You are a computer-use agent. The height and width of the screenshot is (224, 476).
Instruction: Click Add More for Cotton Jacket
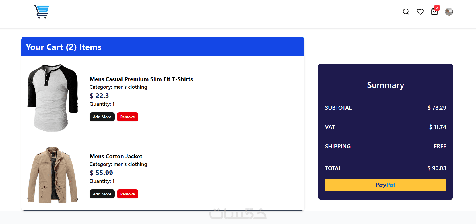pos(102,194)
